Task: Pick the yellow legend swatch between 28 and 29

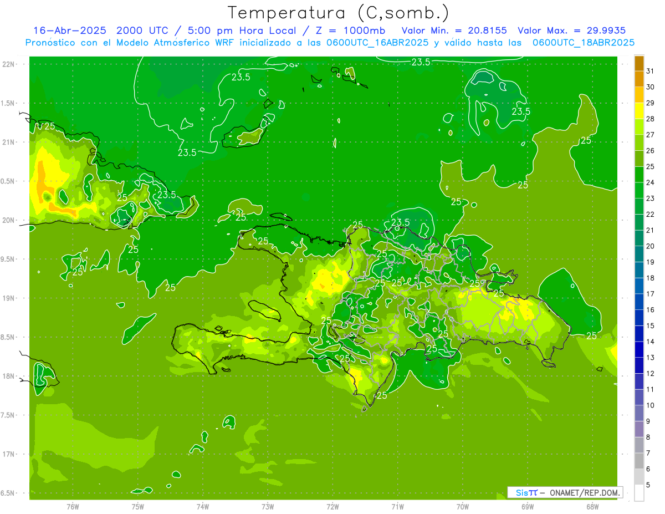Action: click(639, 111)
